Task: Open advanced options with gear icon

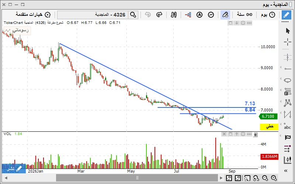Action: pos(33,15)
